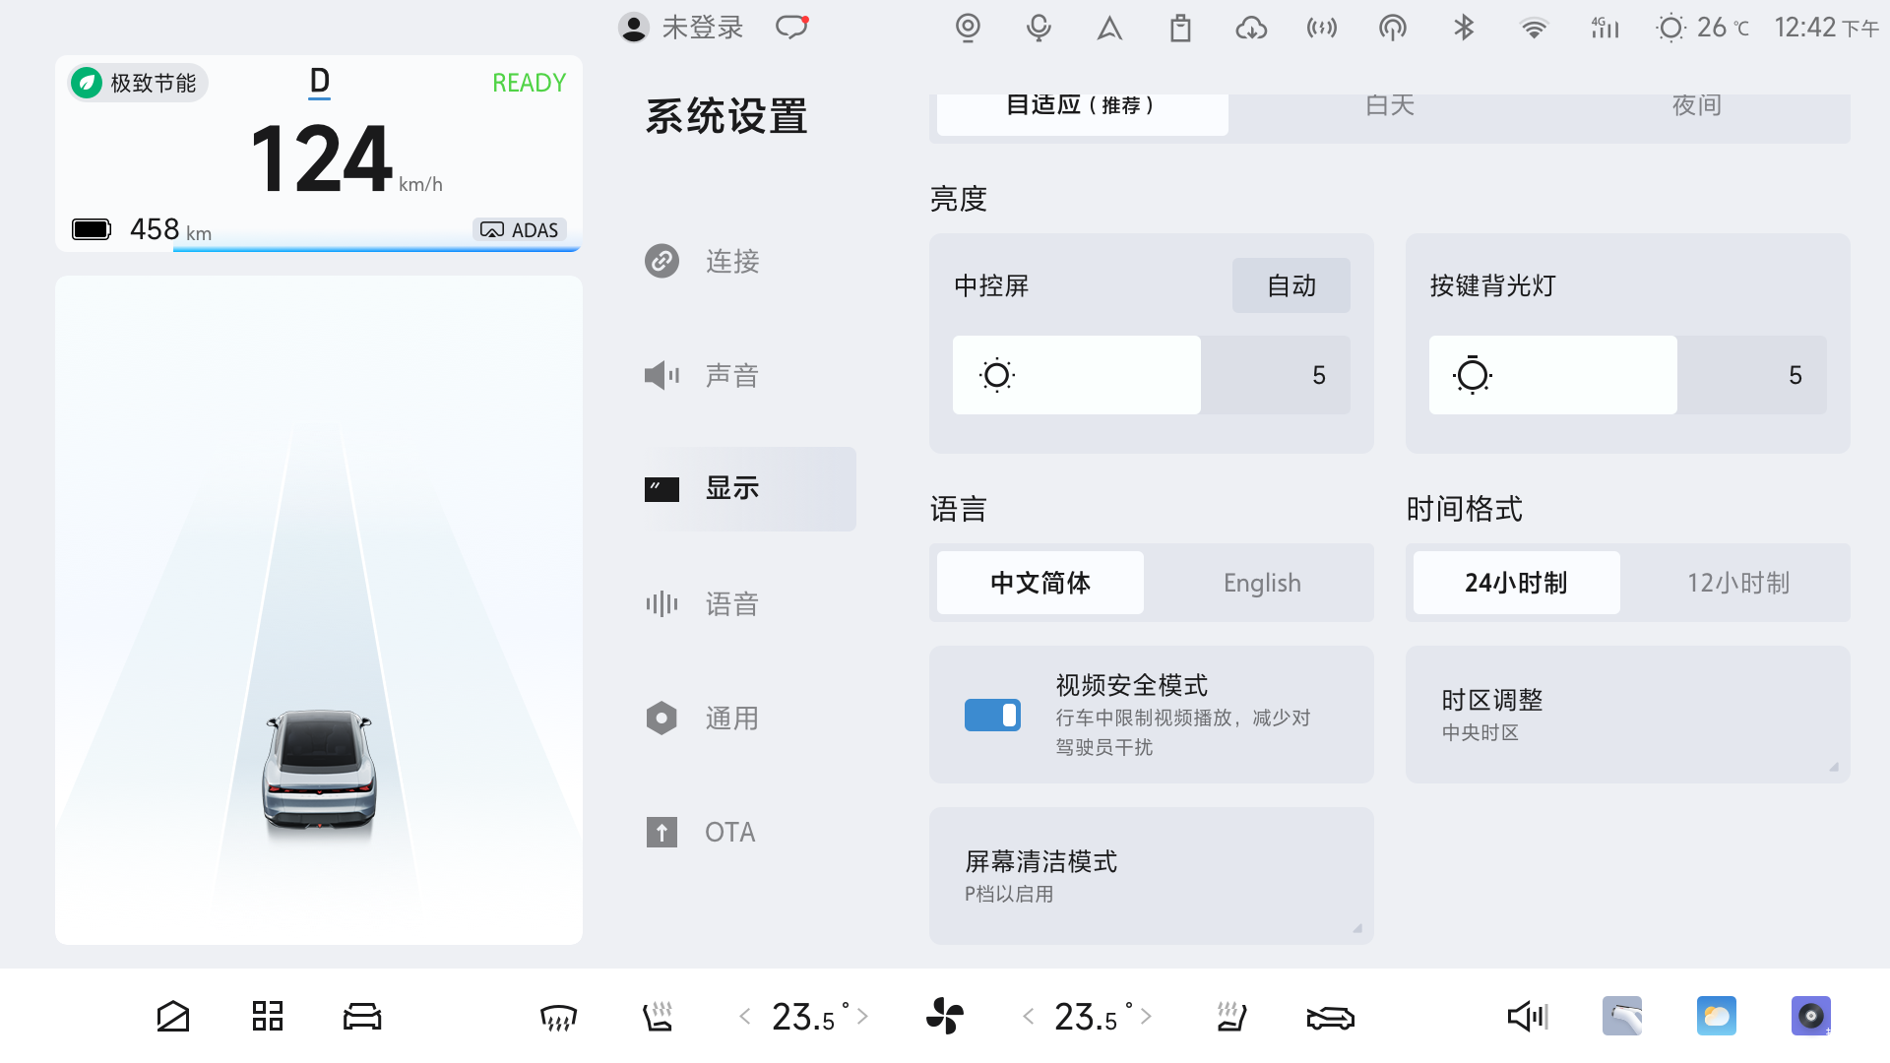Click the fan speed icon
This screenshot has height=1063, width=1890.
945,1016
